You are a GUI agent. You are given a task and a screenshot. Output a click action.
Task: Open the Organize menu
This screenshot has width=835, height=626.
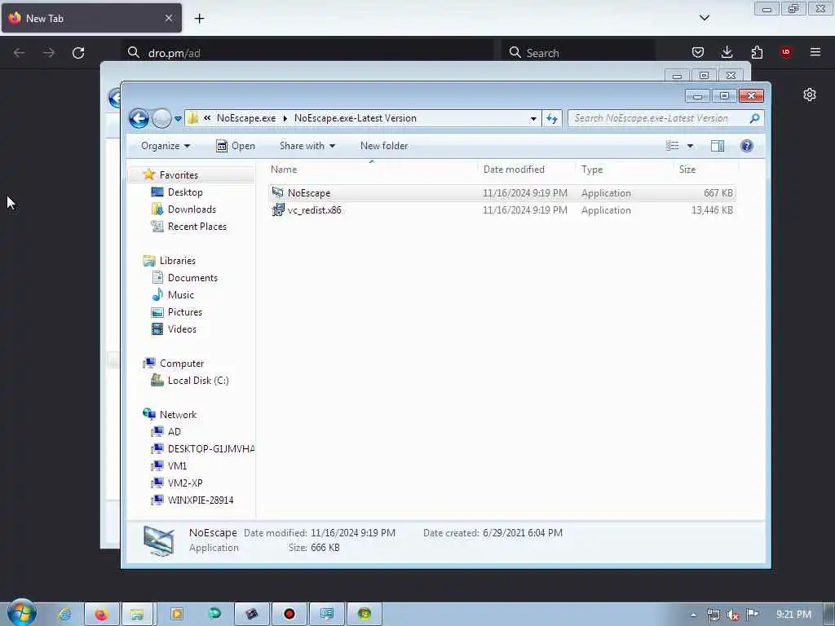[x=165, y=146]
